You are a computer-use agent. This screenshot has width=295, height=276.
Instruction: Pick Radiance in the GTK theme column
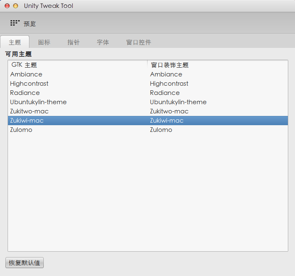25,93
